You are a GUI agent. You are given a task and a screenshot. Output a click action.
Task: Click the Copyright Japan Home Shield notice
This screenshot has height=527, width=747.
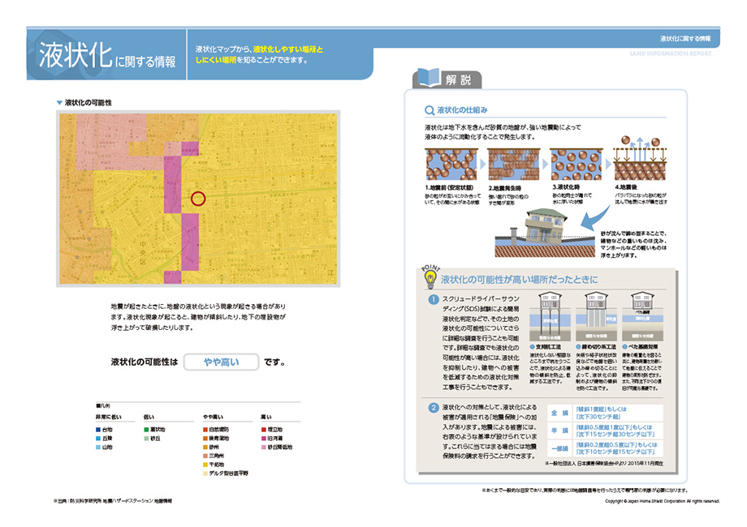[x=663, y=501]
